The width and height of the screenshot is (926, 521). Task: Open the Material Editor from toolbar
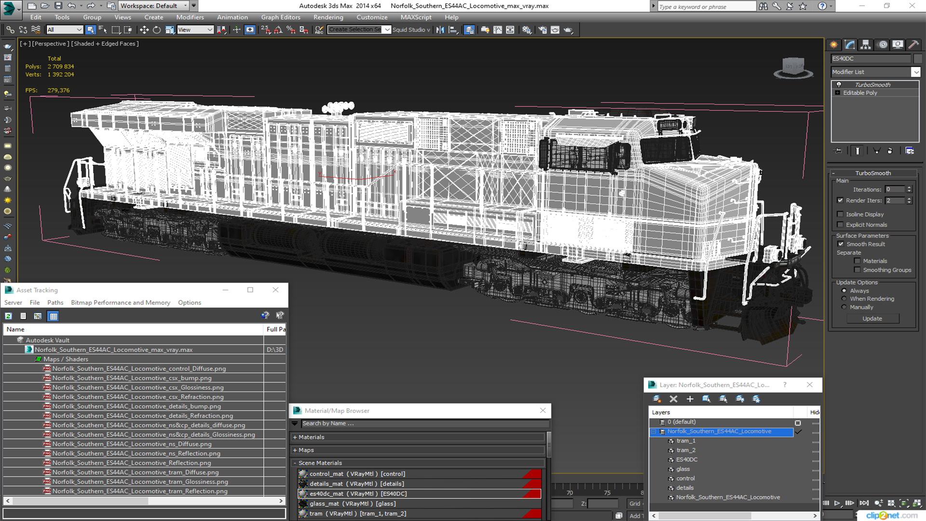[526, 30]
